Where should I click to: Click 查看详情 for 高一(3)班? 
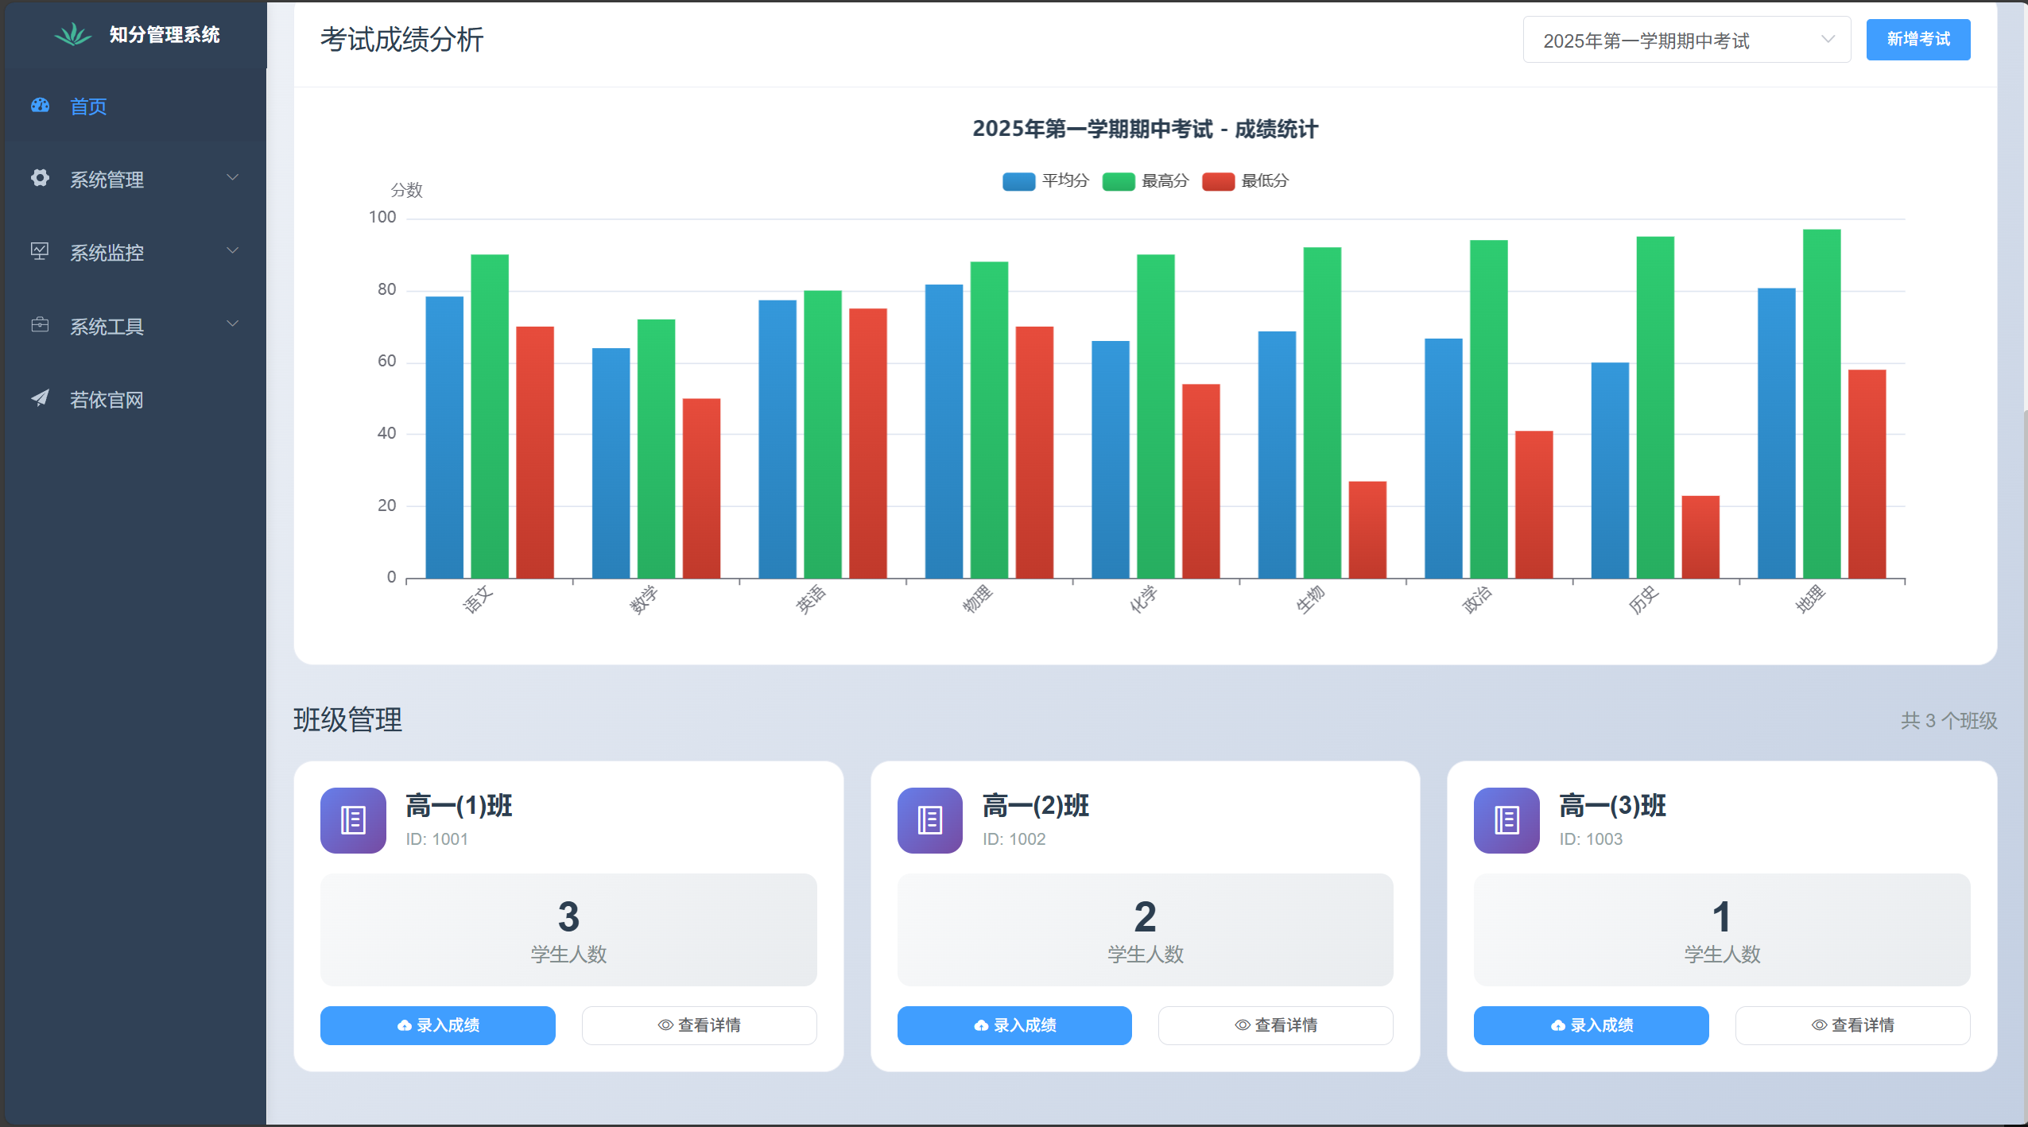click(x=1853, y=1025)
